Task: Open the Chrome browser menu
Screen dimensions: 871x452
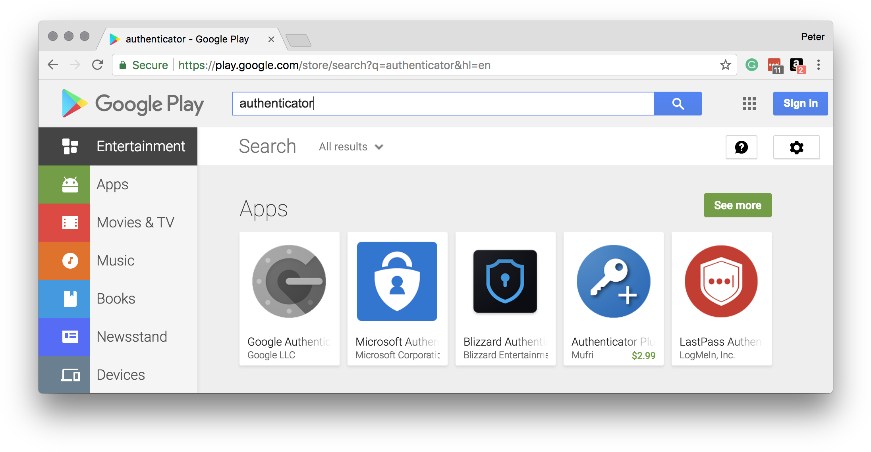Action: pos(818,65)
